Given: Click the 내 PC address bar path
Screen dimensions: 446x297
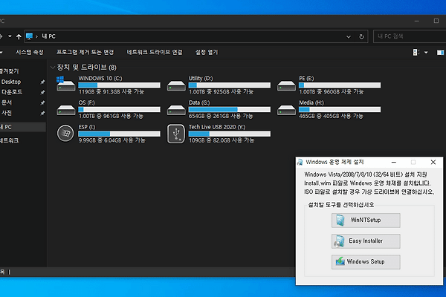Looking at the screenshot, I should (x=48, y=36).
